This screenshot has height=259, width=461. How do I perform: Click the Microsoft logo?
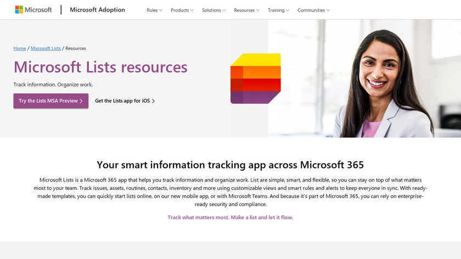click(x=33, y=10)
